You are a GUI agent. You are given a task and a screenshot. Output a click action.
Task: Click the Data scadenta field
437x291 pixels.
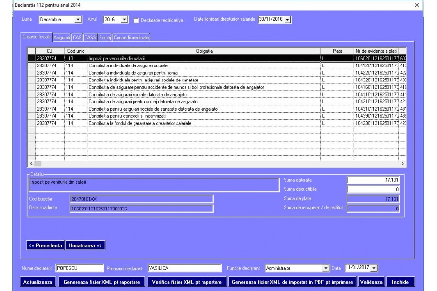[142, 209]
